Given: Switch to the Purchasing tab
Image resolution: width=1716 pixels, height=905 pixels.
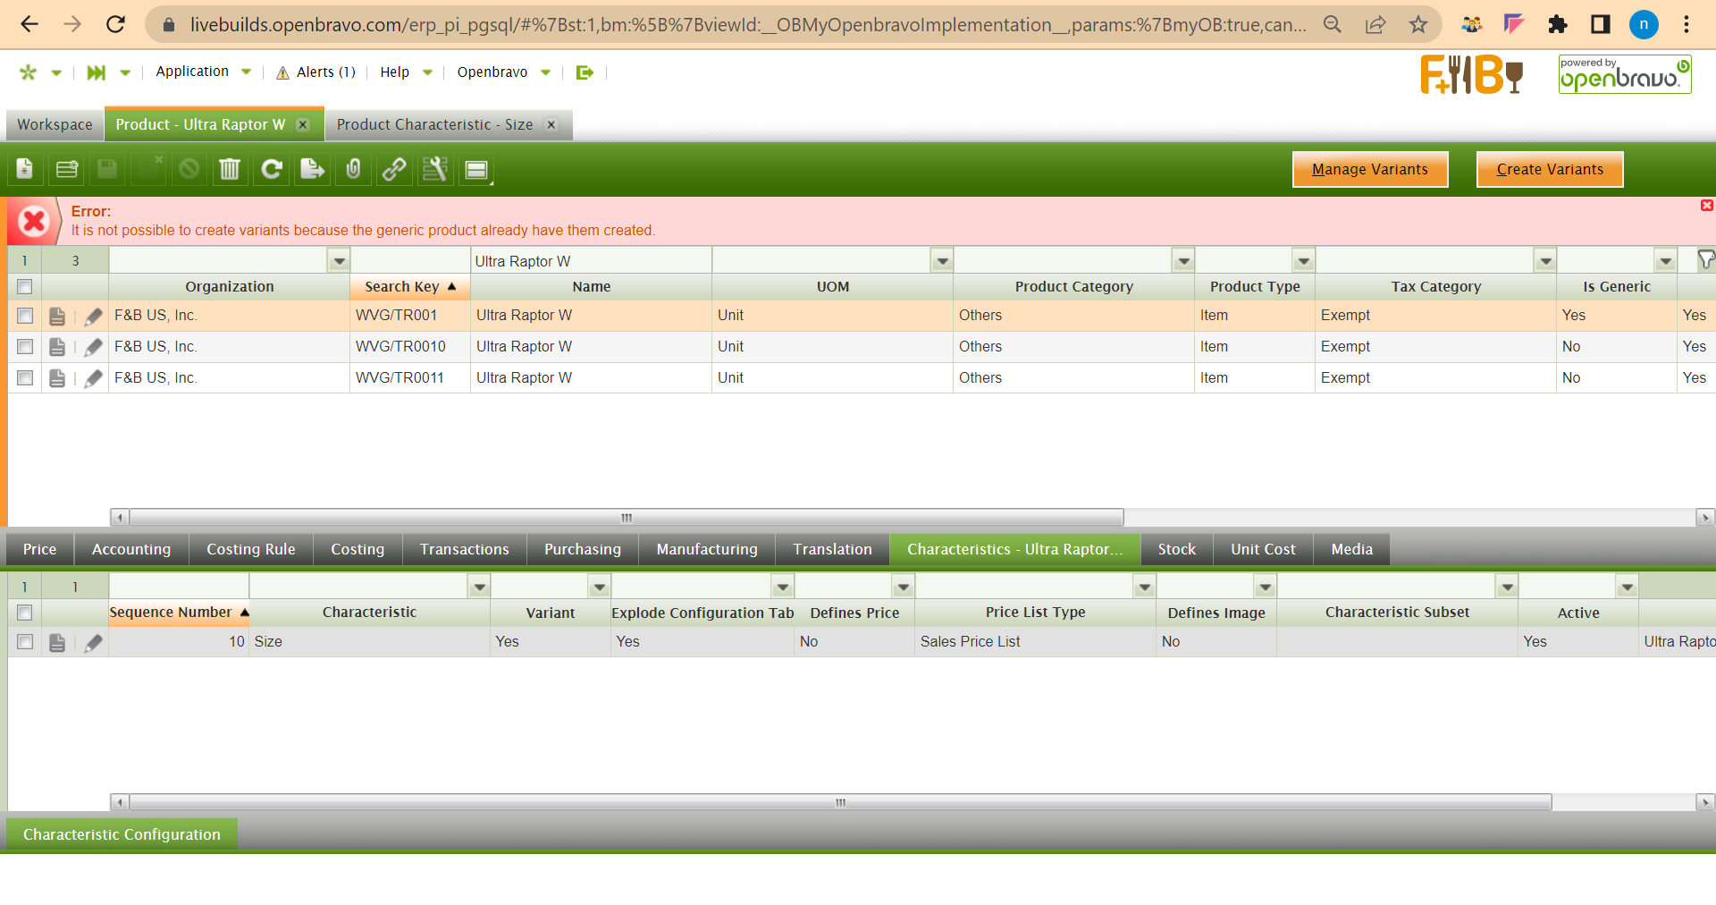Looking at the screenshot, I should (582, 549).
